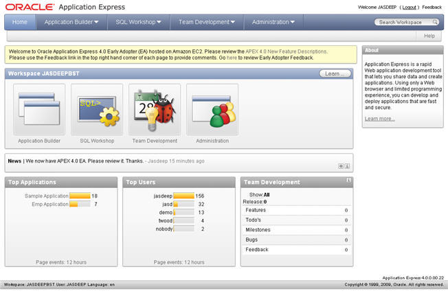Select user jasdeep in Top Users

pos(163,196)
